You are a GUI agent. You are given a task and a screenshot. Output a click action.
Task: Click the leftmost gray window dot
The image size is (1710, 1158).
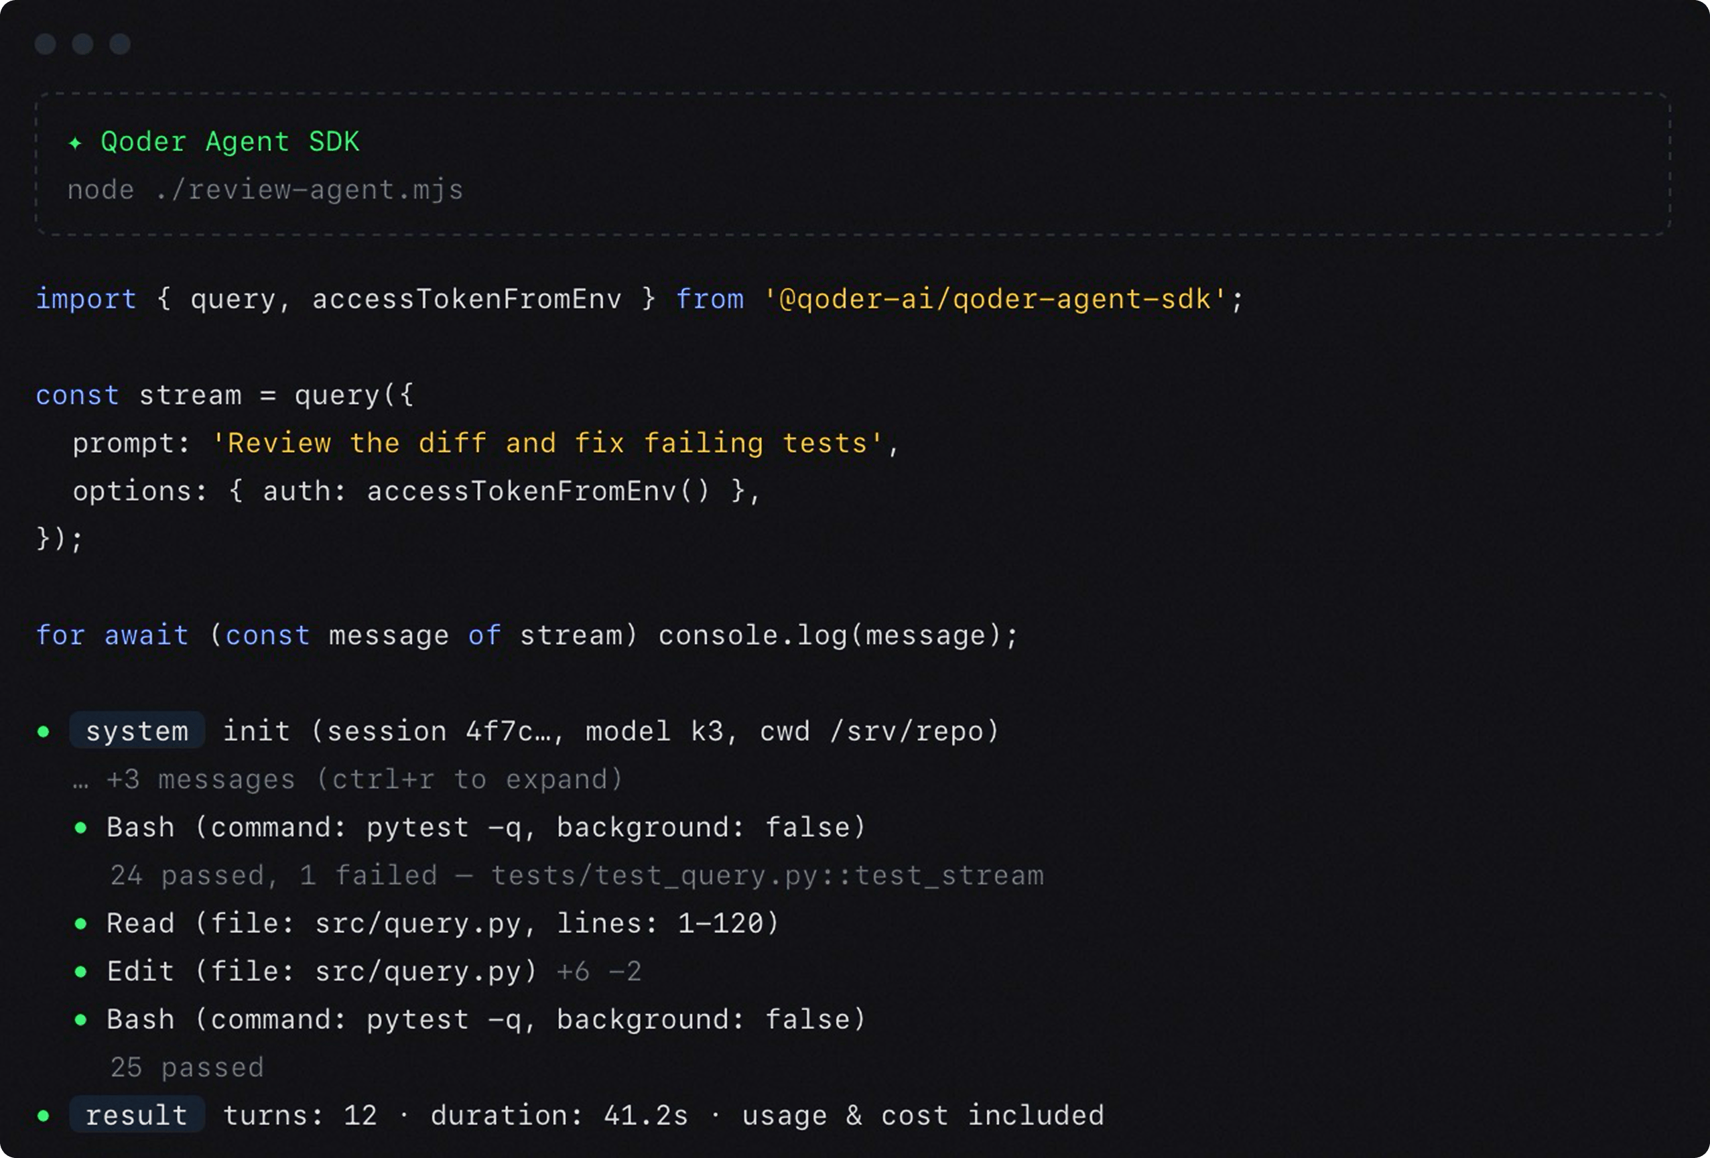(x=46, y=44)
